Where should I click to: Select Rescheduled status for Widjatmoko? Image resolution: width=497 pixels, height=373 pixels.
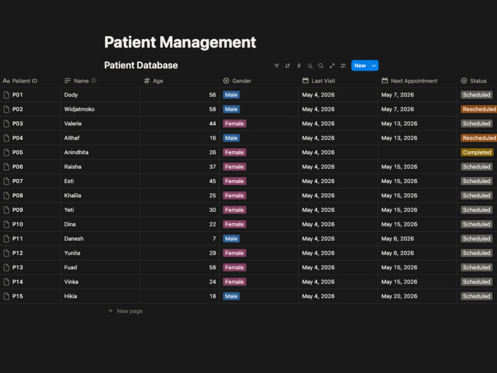click(x=479, y=109)
